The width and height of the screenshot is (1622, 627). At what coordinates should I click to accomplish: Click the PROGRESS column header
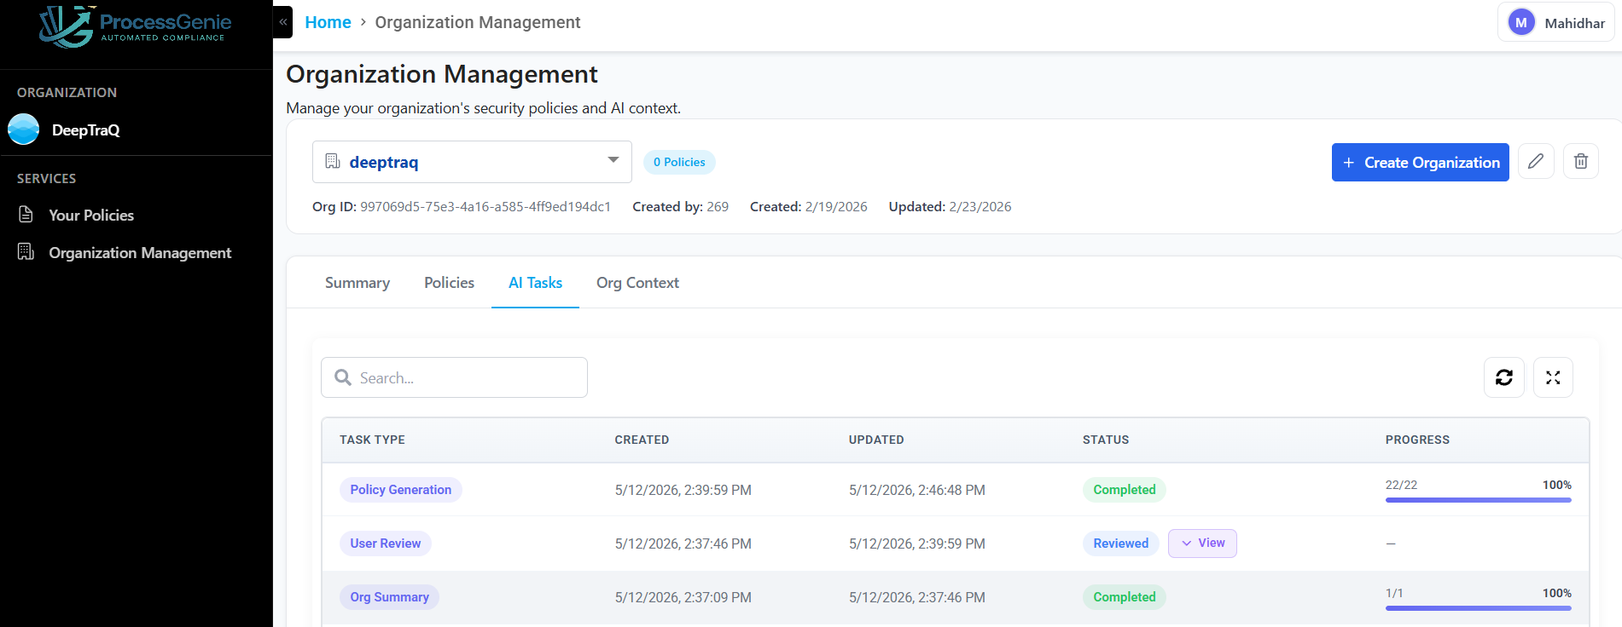(1417, 440)
